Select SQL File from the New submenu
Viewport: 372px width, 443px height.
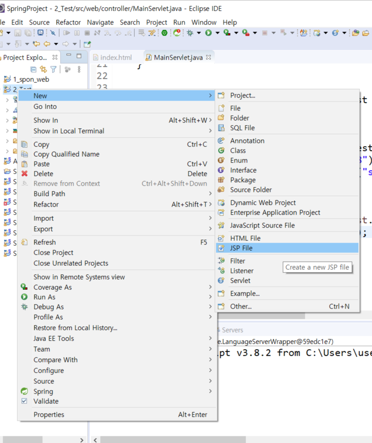[287, 128]
